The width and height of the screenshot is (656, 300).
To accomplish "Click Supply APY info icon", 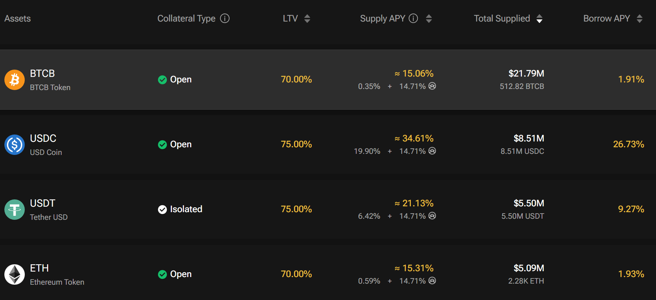I will (413, 18).
